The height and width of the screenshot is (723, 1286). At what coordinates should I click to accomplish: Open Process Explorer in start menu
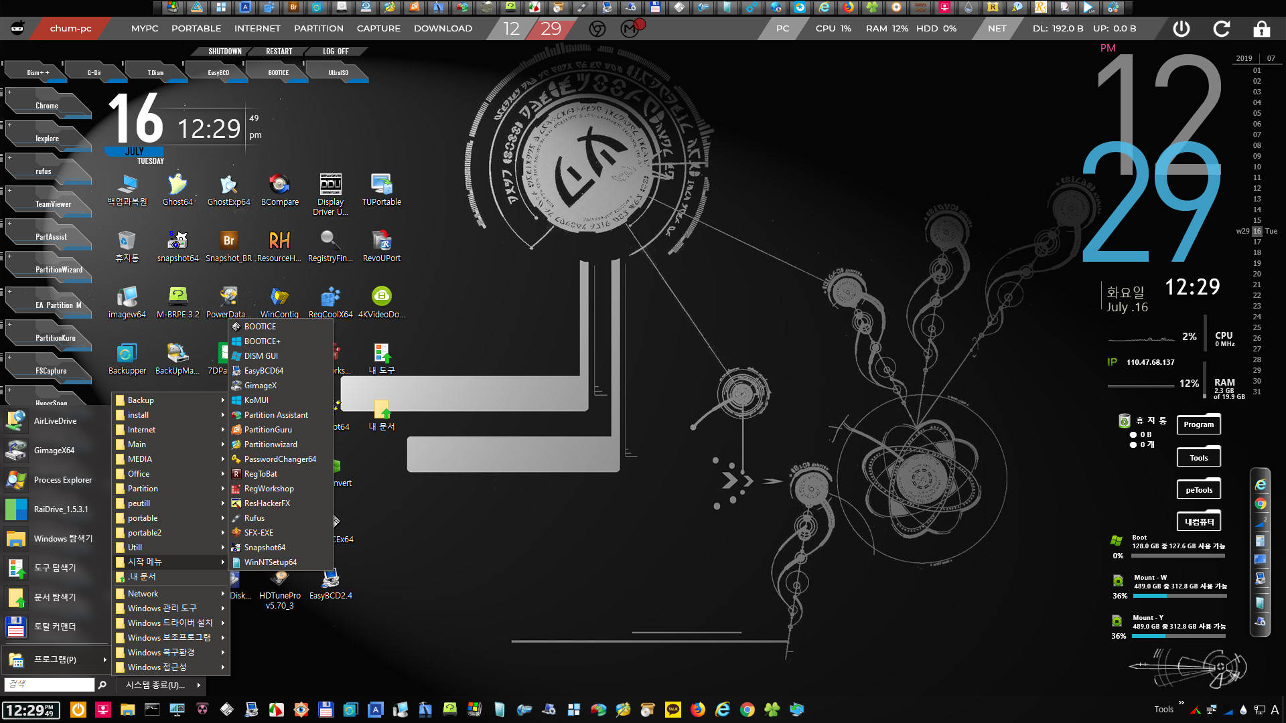(55, 480)
